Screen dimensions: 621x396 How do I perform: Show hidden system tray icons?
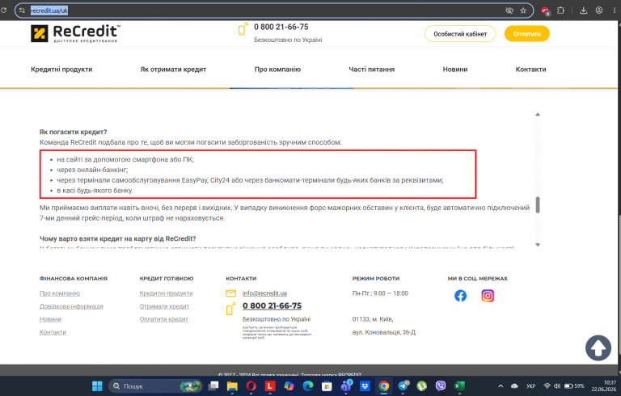(x=501, y=386)
